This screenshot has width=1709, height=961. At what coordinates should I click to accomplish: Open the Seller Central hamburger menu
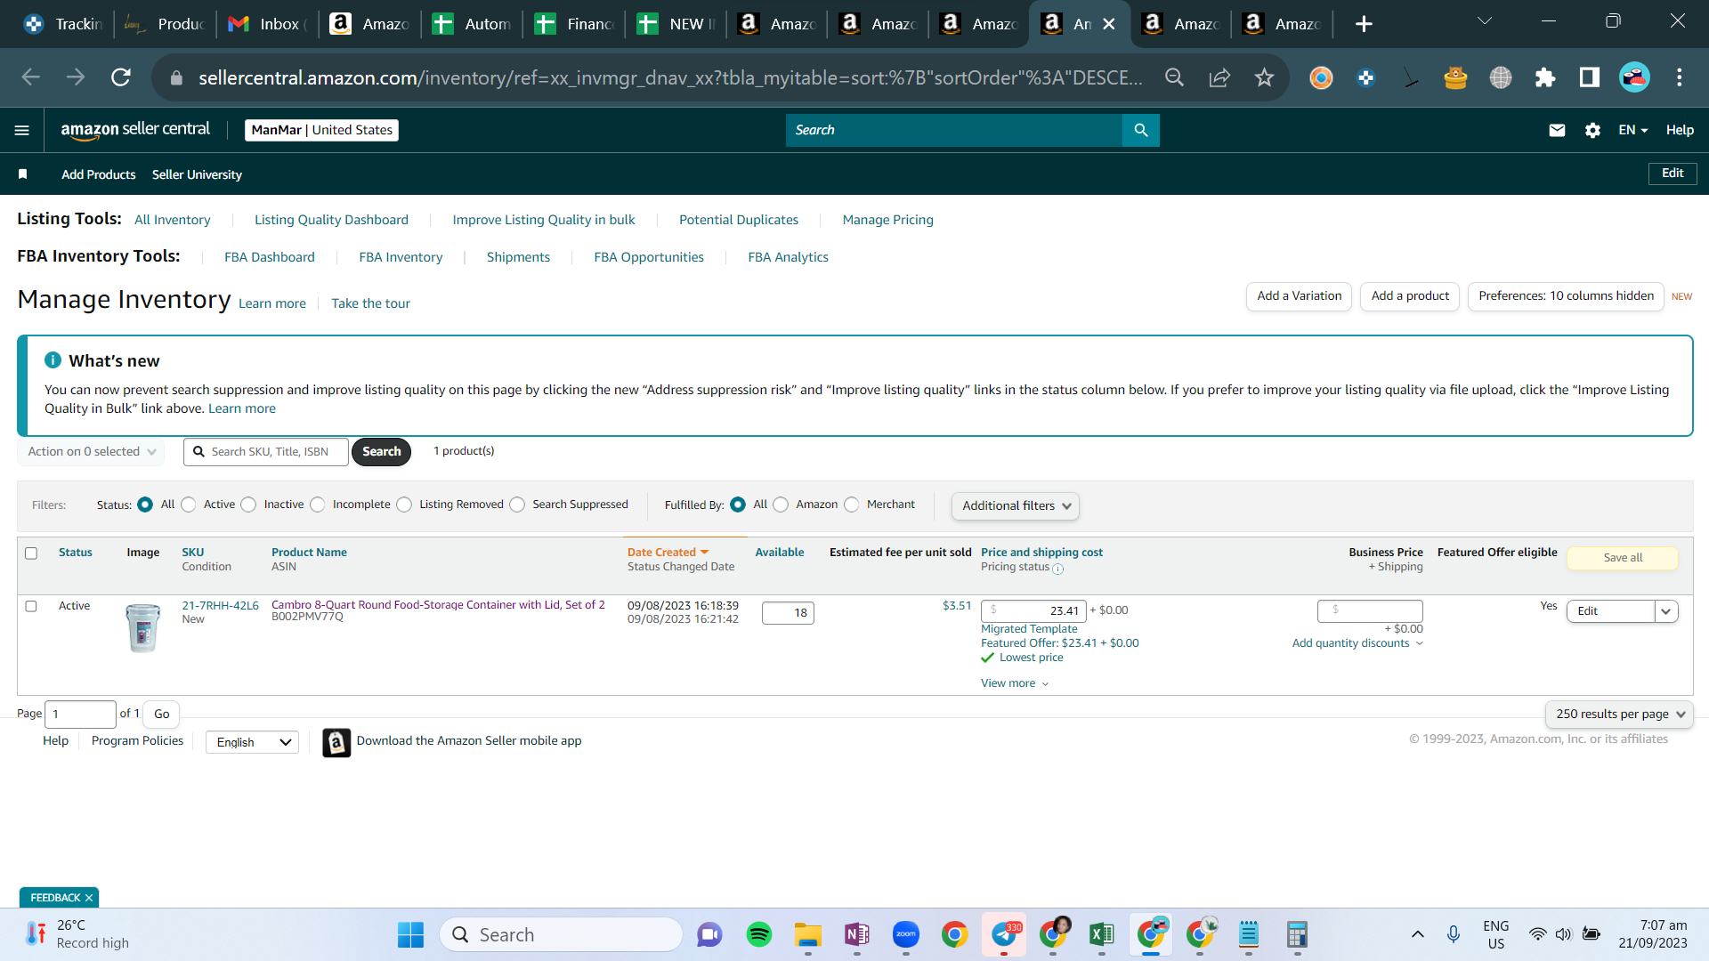(x=22, y=130)
